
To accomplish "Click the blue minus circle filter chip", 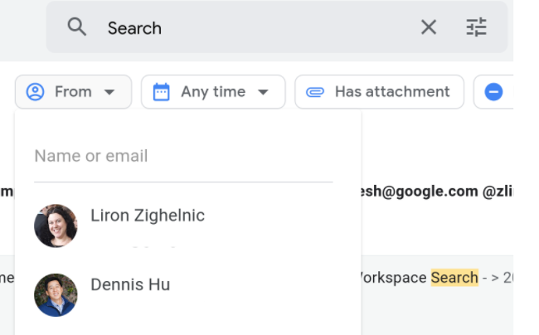I will pos(493,92).
